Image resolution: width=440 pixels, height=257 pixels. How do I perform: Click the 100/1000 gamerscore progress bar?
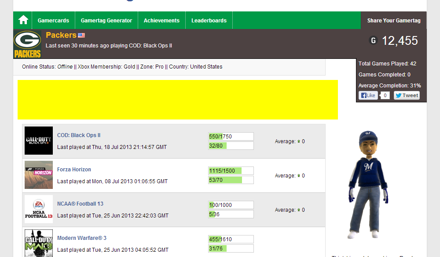(x=231, y=205)
